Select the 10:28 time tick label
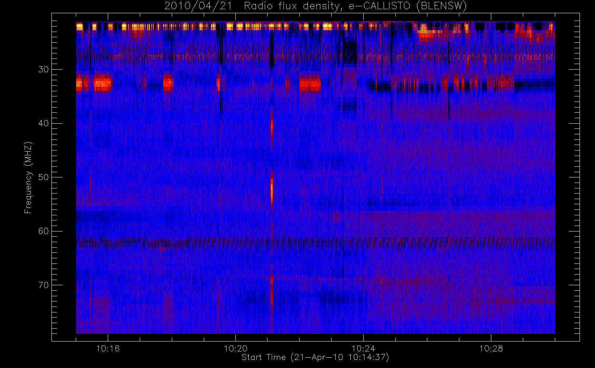595x368 pixels. coord(491,348)
